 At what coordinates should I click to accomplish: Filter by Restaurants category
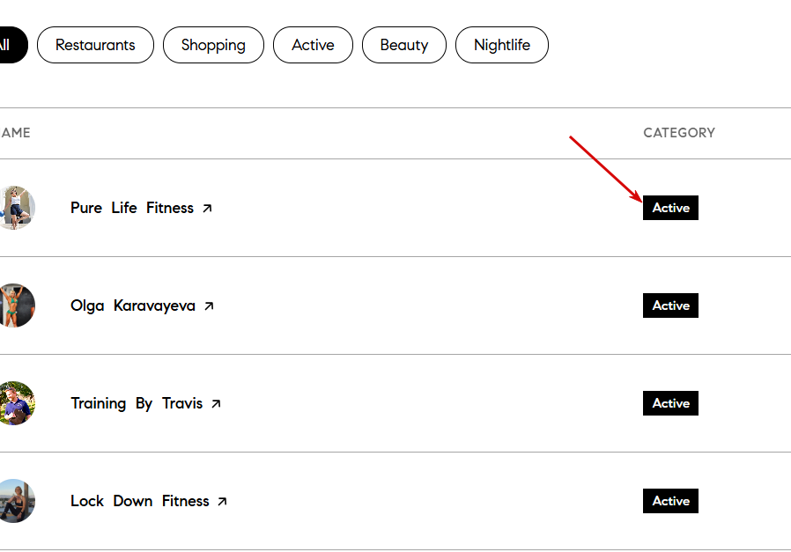pyautogui.click(x=95, y=45)
